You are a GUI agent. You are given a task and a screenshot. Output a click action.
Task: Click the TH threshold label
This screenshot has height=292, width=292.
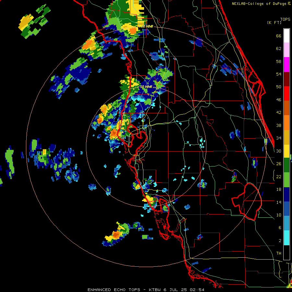pyautogui.click(x=279, y=253)
